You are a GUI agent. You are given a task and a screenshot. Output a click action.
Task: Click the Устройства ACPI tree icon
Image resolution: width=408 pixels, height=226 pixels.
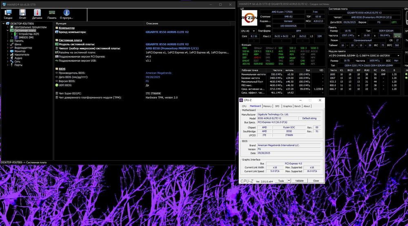(16, 34)
